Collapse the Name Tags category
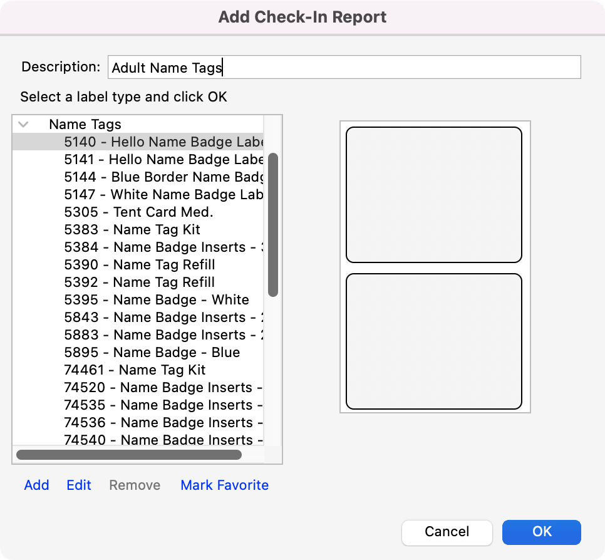605x560 pixels. click(x=23, y=124)
